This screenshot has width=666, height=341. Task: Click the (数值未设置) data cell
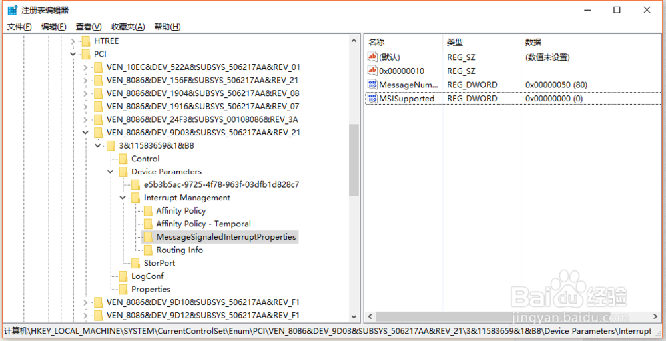[547, 57]
